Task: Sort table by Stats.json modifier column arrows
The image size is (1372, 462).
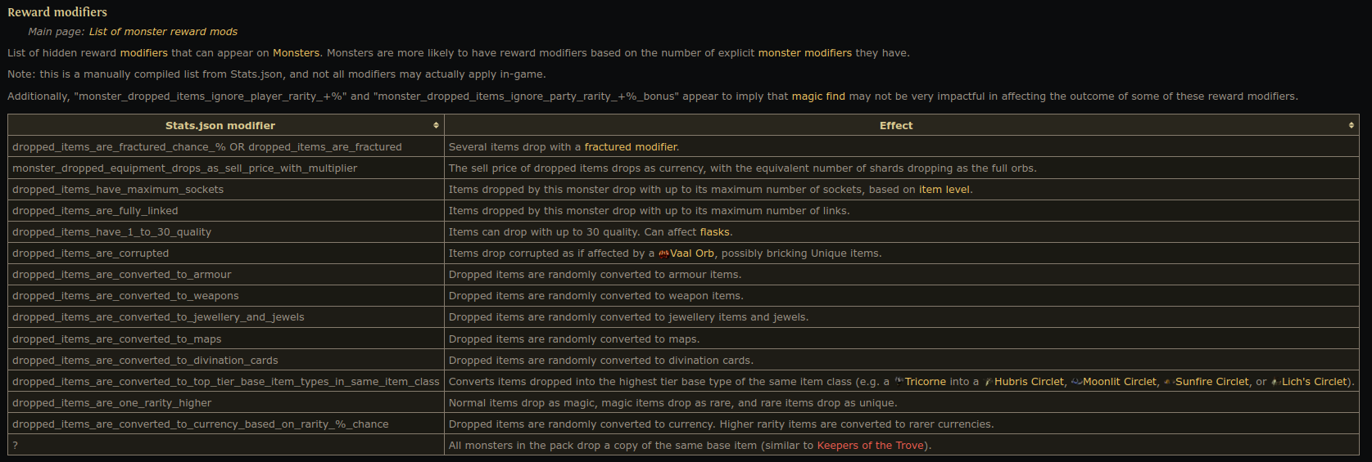Action: click(x=436, y=125)
